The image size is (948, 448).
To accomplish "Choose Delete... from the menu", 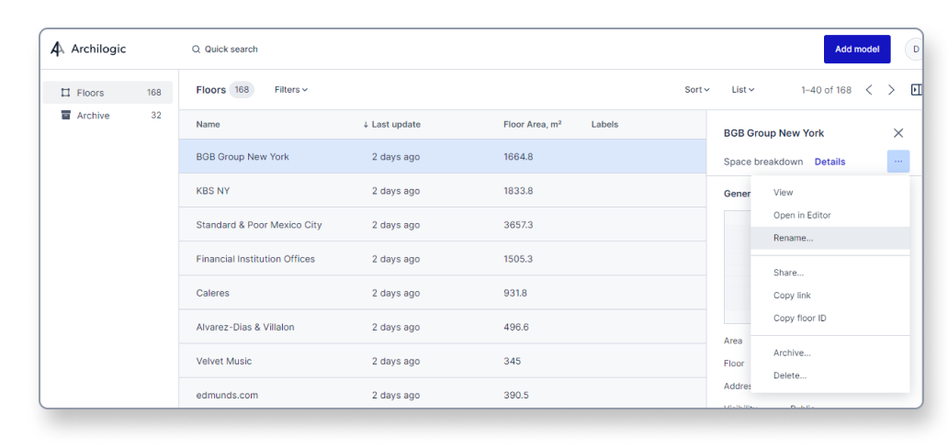I will coord(830,375).
